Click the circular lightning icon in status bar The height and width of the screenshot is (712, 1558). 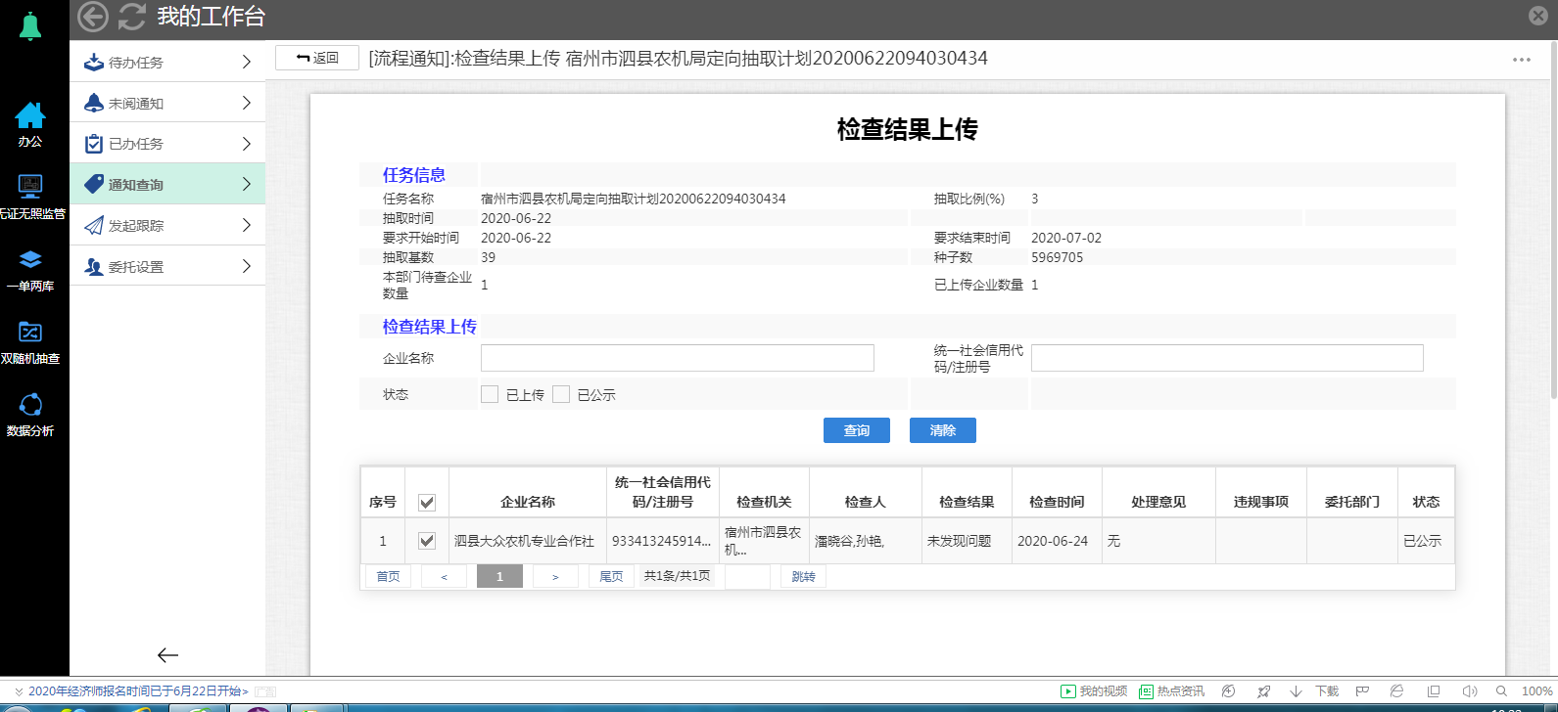[1229, 690]
